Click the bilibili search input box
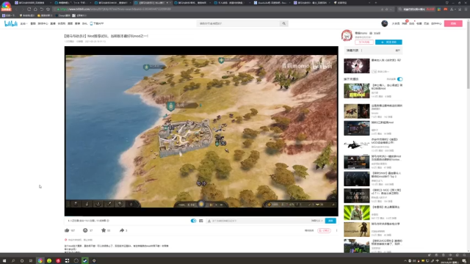Viewport: 470px width, 264px height. click(239, 23)
